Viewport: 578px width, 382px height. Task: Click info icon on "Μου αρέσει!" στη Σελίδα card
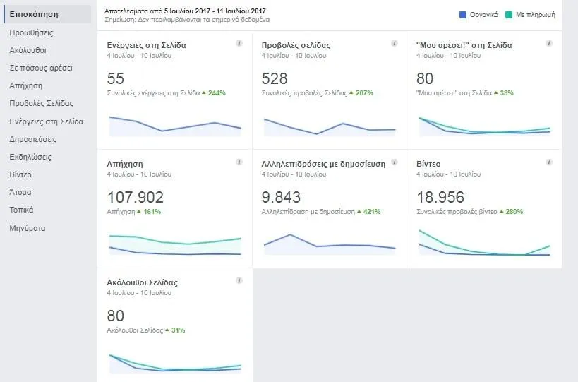click(549, 44)
